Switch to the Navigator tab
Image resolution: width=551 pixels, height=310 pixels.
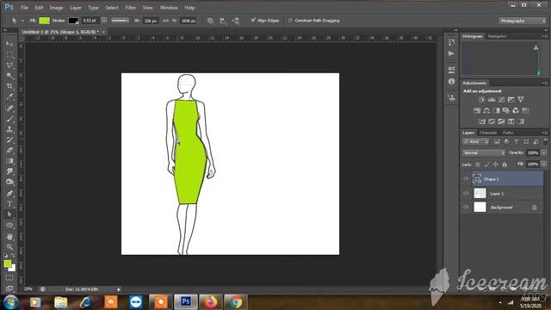pyautogui.click(x=498, y=36)
